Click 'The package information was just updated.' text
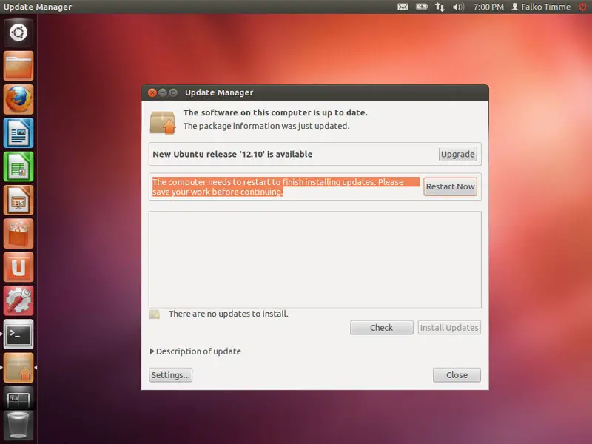The height and width of the screenshot is (444, 592). tap(266, 126)
